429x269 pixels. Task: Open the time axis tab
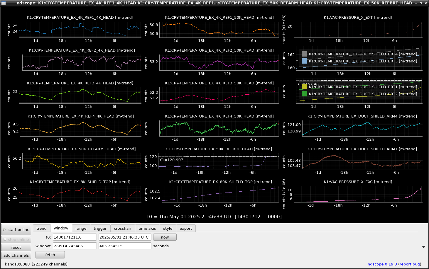coord(147,228)
